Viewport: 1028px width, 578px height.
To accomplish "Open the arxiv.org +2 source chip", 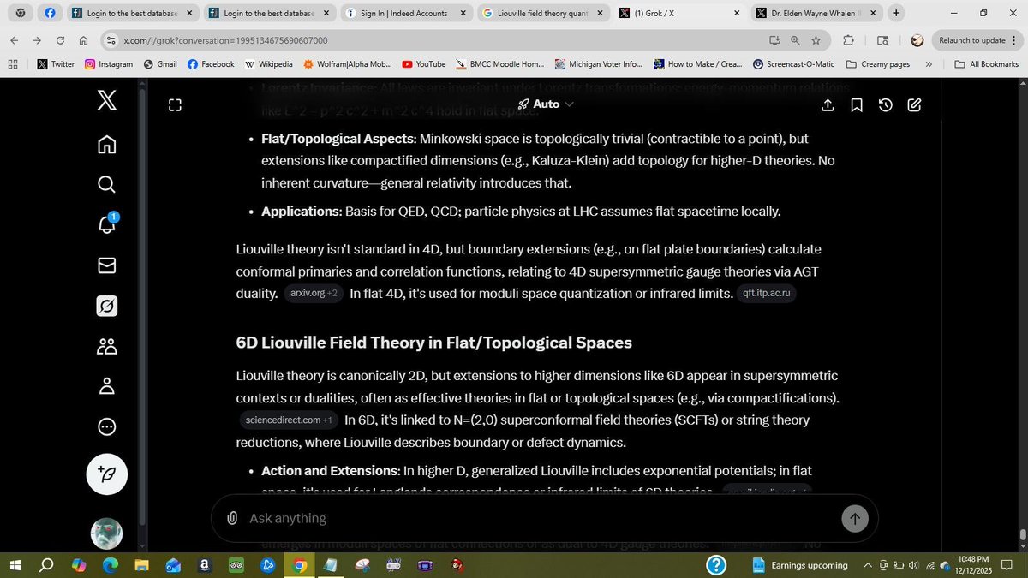I will [x=314, y=293].
